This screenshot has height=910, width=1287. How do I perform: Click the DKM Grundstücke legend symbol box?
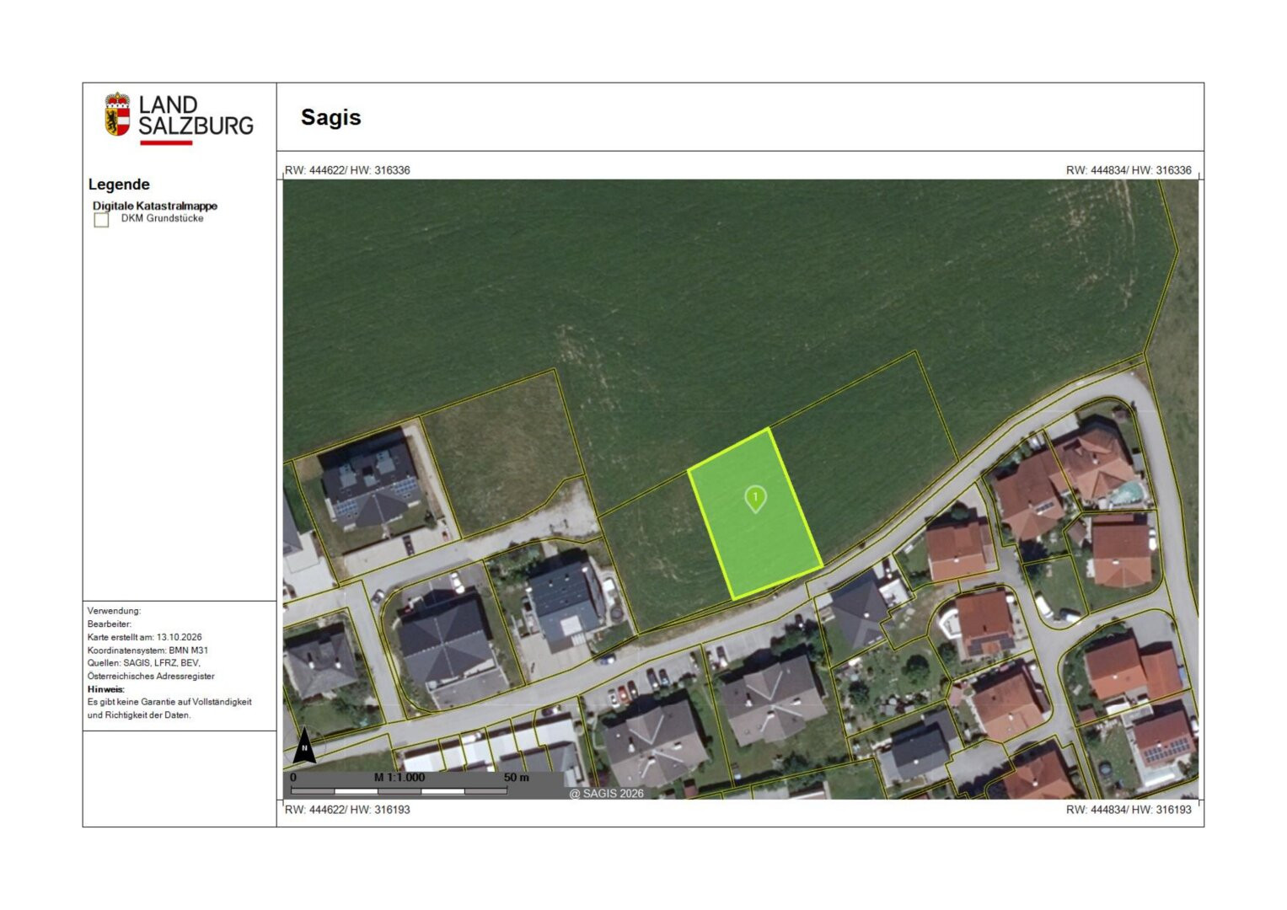pos(101,220)
